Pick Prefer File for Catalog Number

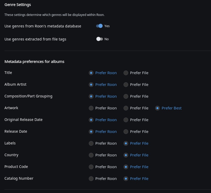click(126, 179)
